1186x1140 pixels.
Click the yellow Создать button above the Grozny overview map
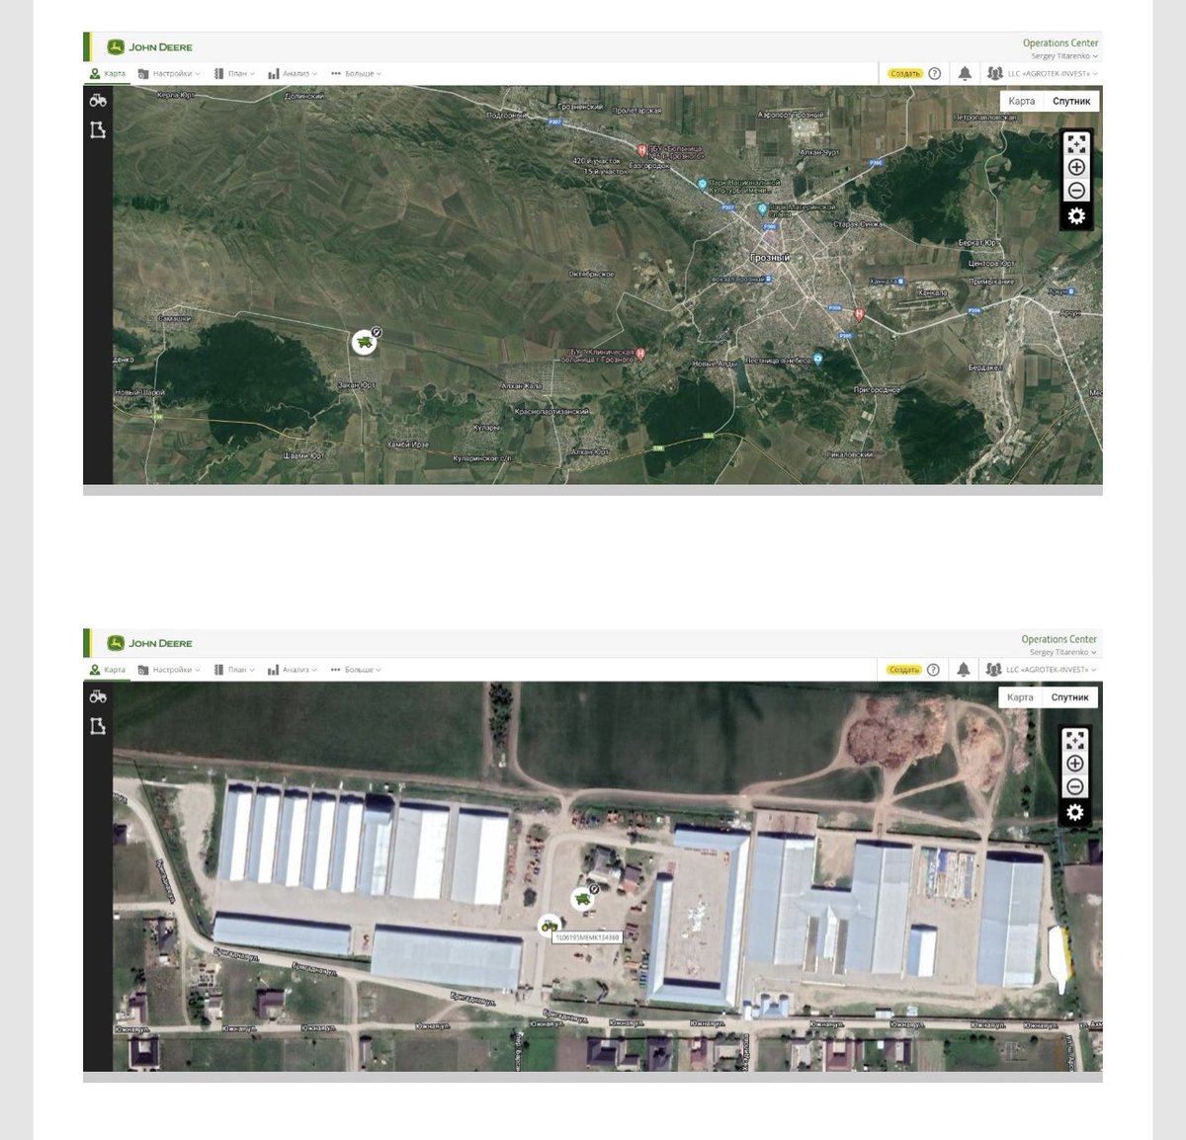coord(904,73)
